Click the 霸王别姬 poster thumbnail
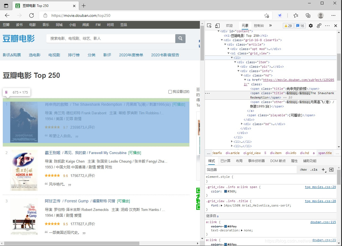This screenshot has height=246, width=342. pyautogui.click(x=24, y=170)
